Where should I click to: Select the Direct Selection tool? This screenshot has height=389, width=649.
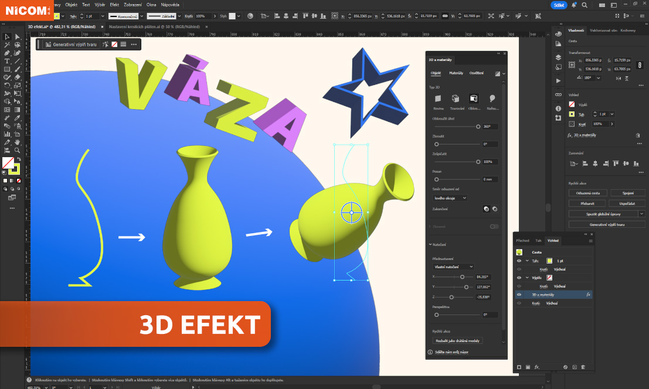tap(18, 37)
